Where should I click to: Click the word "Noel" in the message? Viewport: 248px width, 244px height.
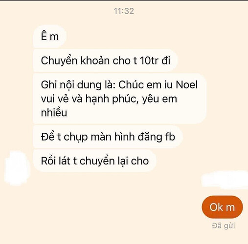(x=187, y=85)
